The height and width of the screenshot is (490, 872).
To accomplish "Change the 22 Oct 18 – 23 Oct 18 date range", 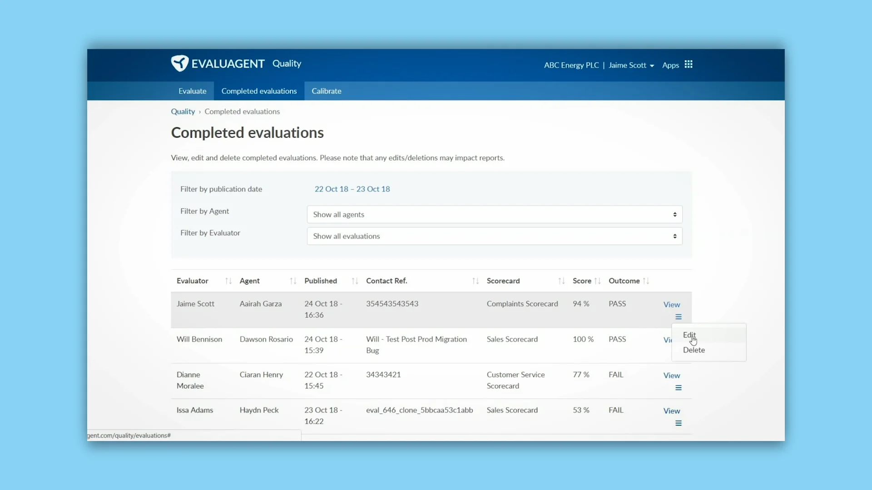I will (352, 189).
